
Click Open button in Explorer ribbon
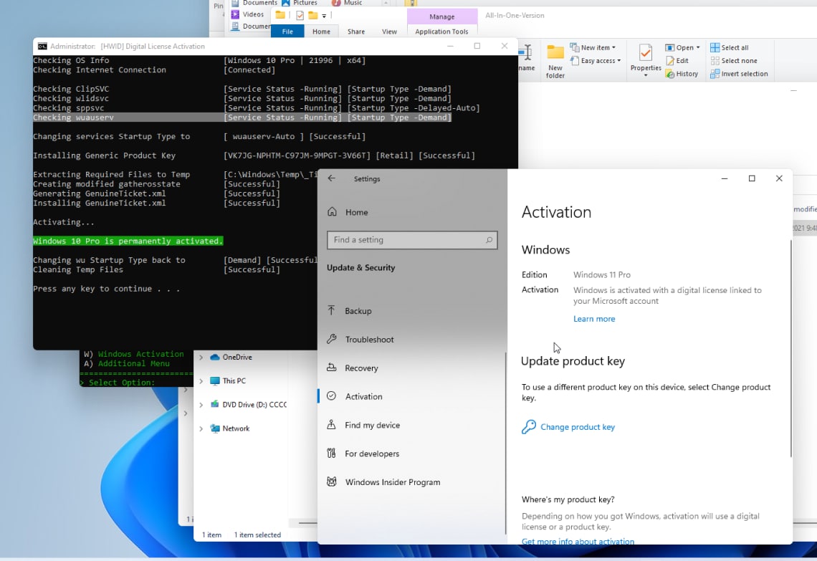click(679, 47)
